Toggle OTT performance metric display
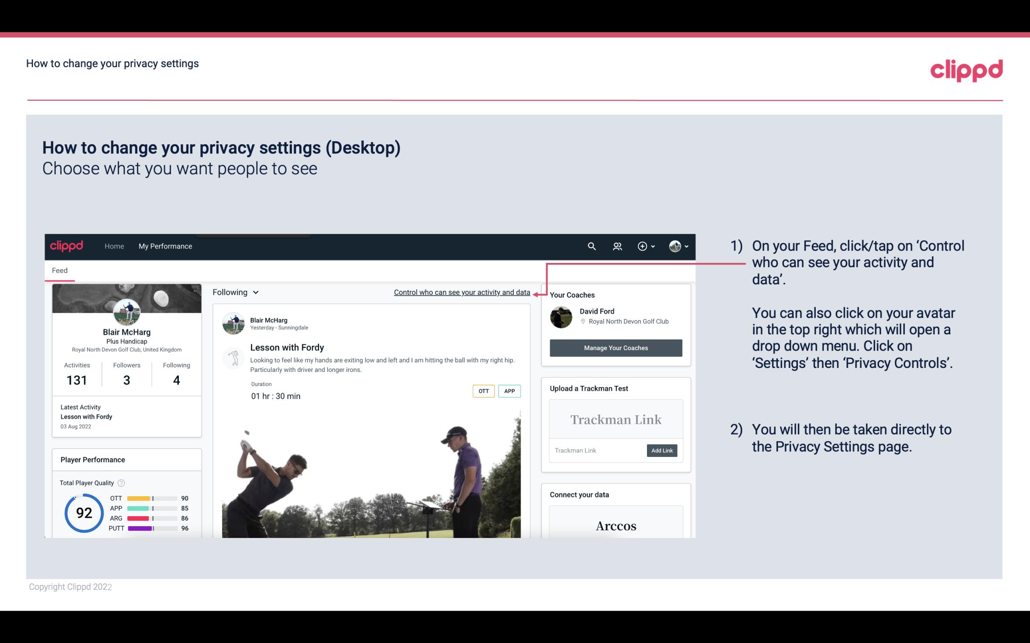The height and width of the screenshot is (643, 1030). 482,391
